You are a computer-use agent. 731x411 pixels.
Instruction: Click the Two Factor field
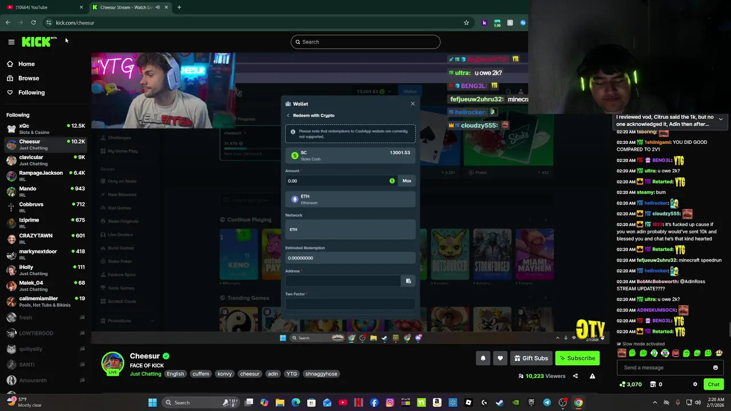coord(350,304)
